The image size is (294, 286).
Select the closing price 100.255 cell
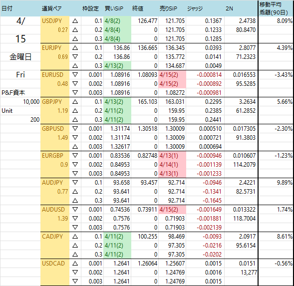[145, 237]
